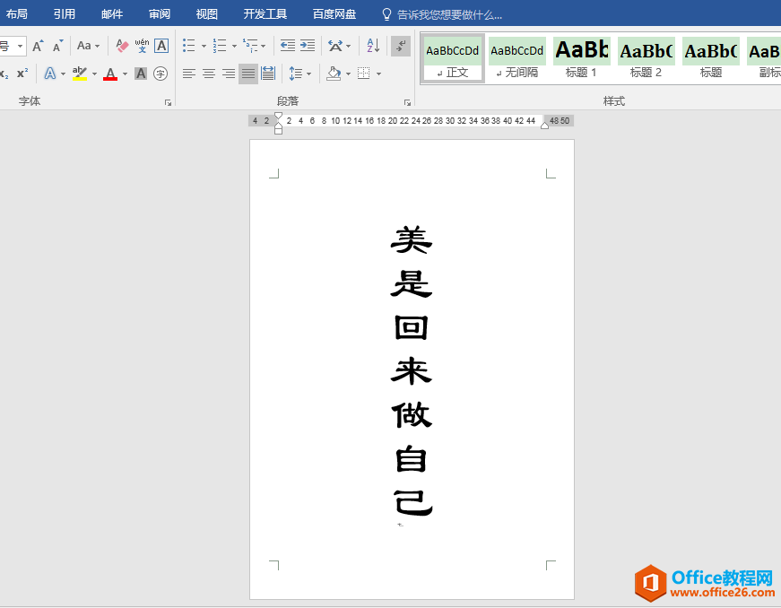Viewport: 781px width, 608px height.
Task: Click the character 美 in the document
Action: point(412,239)
